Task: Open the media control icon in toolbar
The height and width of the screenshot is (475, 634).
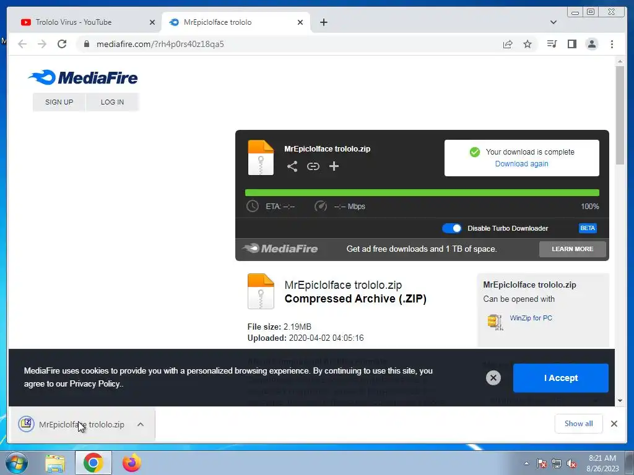Action: pos(552,44)
